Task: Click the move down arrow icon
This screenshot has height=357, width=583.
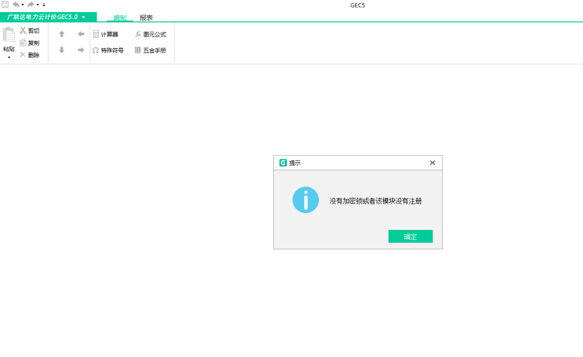Action: 62,50
